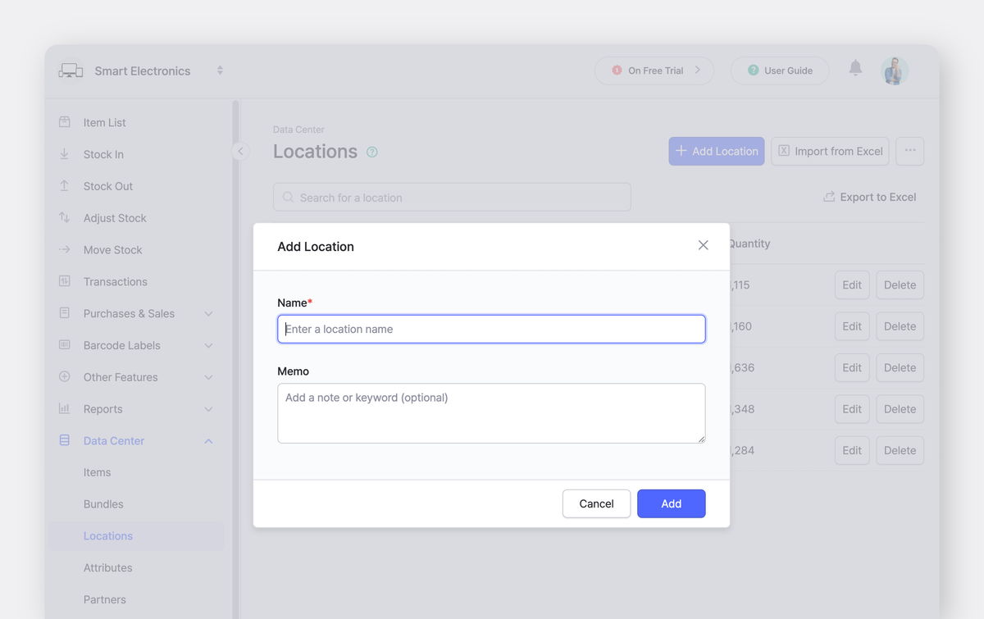Cancel the Add Location dialog
The image size is (984, 619).
[x=596, y=503]
